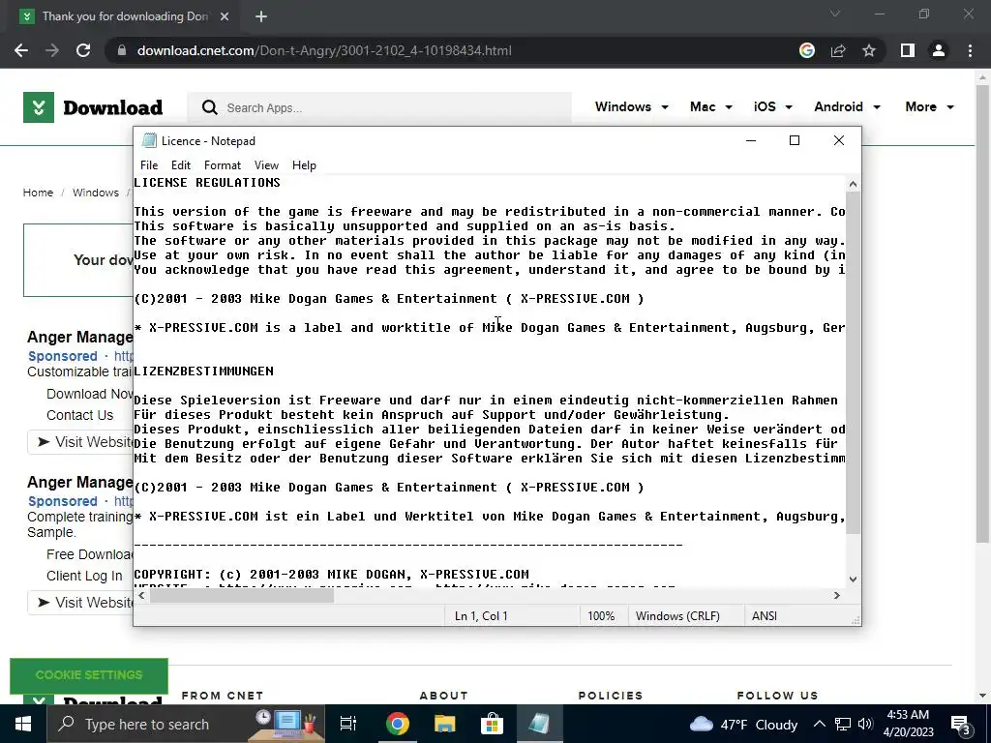Click Notepad horizontal scrollbar left arrow
The width and height of the screenshot is (991, 743).
coord(141,595)
